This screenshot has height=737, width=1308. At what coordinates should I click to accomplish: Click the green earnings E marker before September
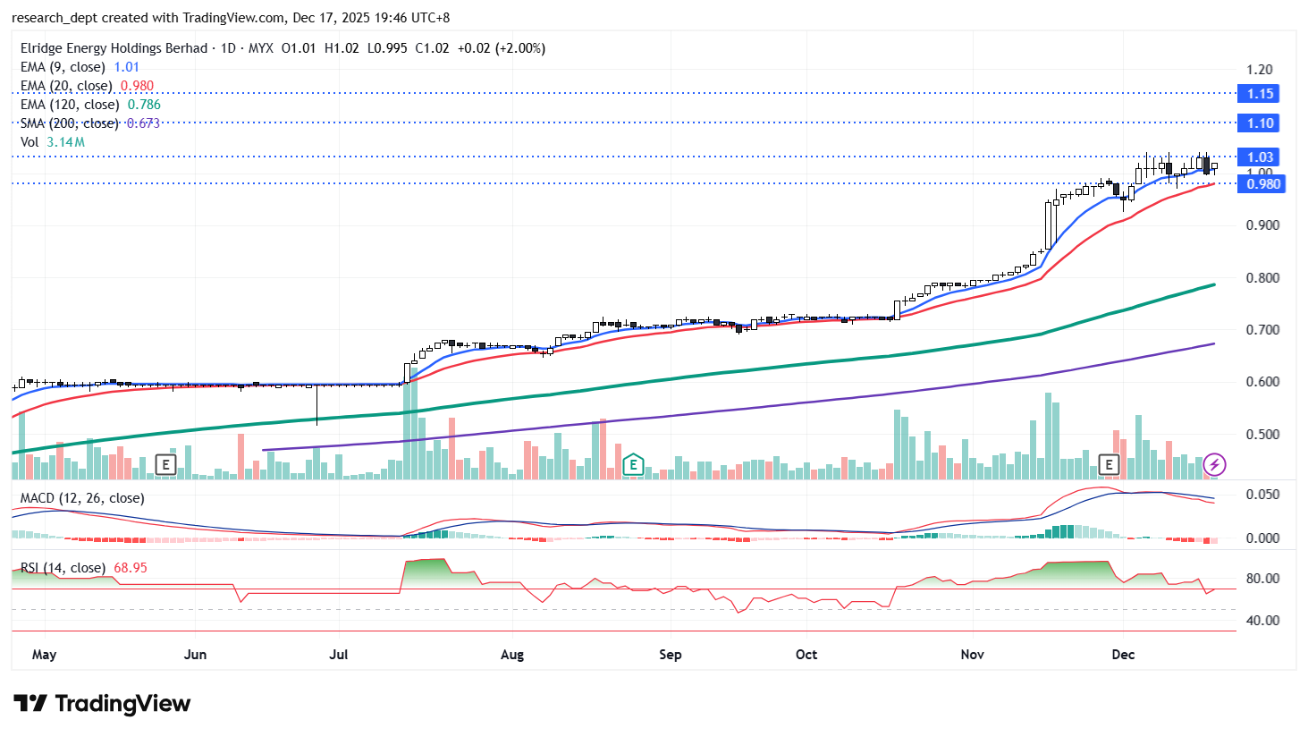pos(633,464)
